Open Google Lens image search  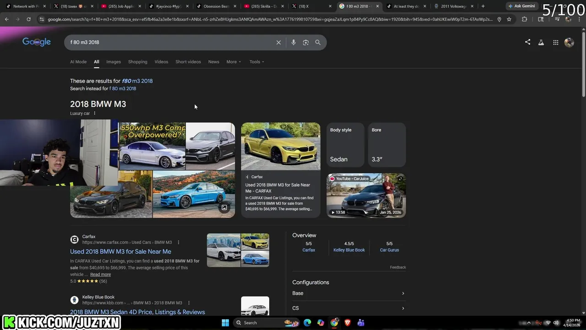click(306, 42)
